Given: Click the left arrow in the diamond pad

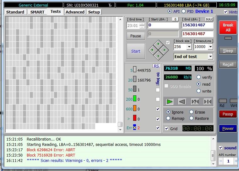Looking at the screenshot, I should coord(153,50).
